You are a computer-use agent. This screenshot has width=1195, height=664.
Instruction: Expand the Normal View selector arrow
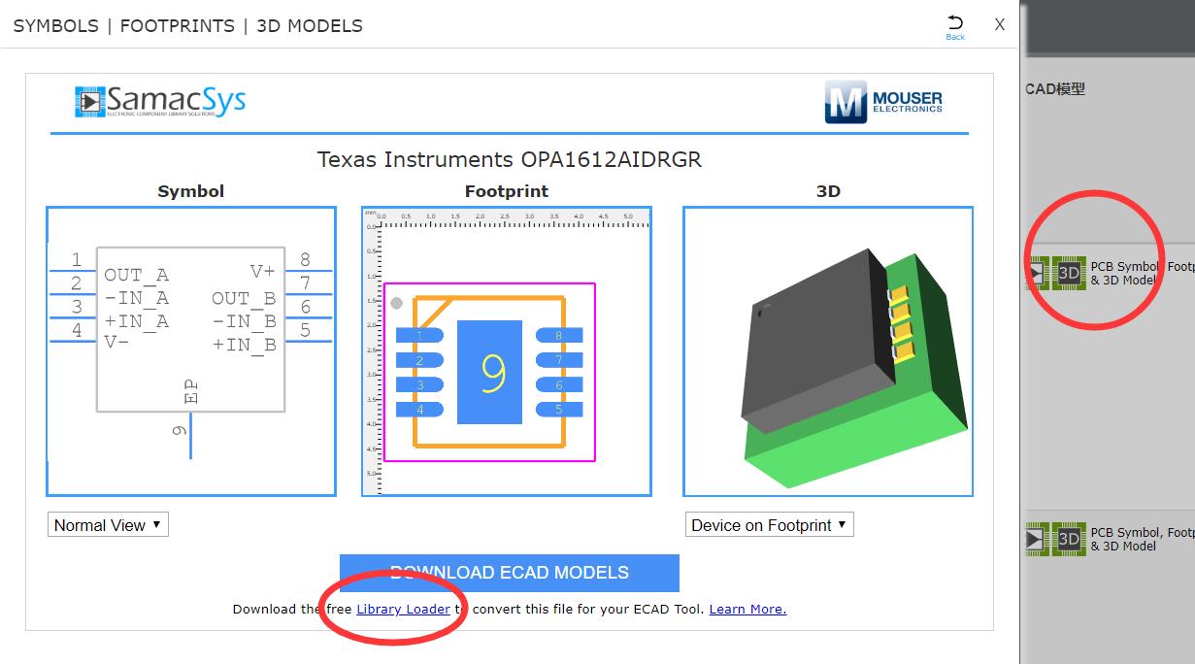[x=157, y=524]
